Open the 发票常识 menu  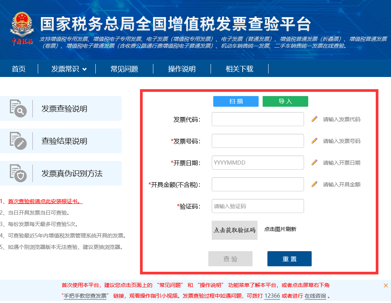(65, 69)
